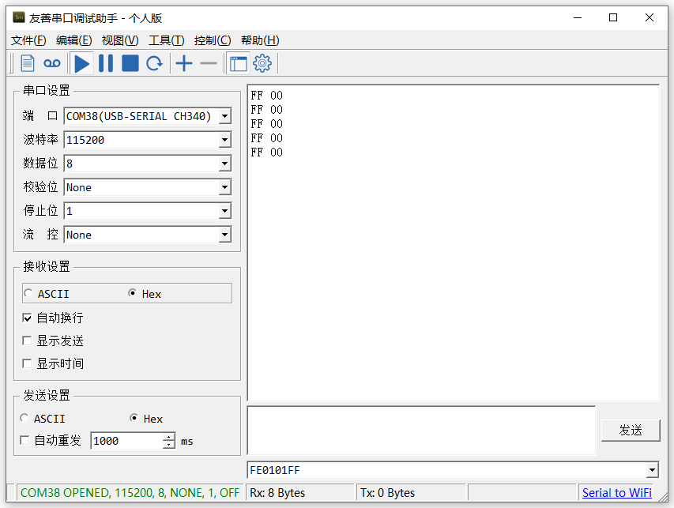Click the app icon in the title bar
This screenshot has width=674, height=508.
(18, 17)
